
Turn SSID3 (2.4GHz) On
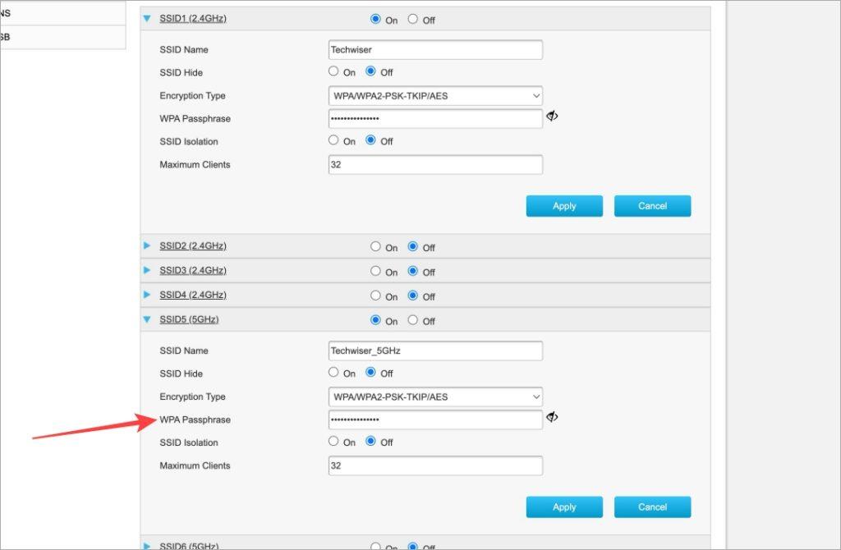click(375, 271)
